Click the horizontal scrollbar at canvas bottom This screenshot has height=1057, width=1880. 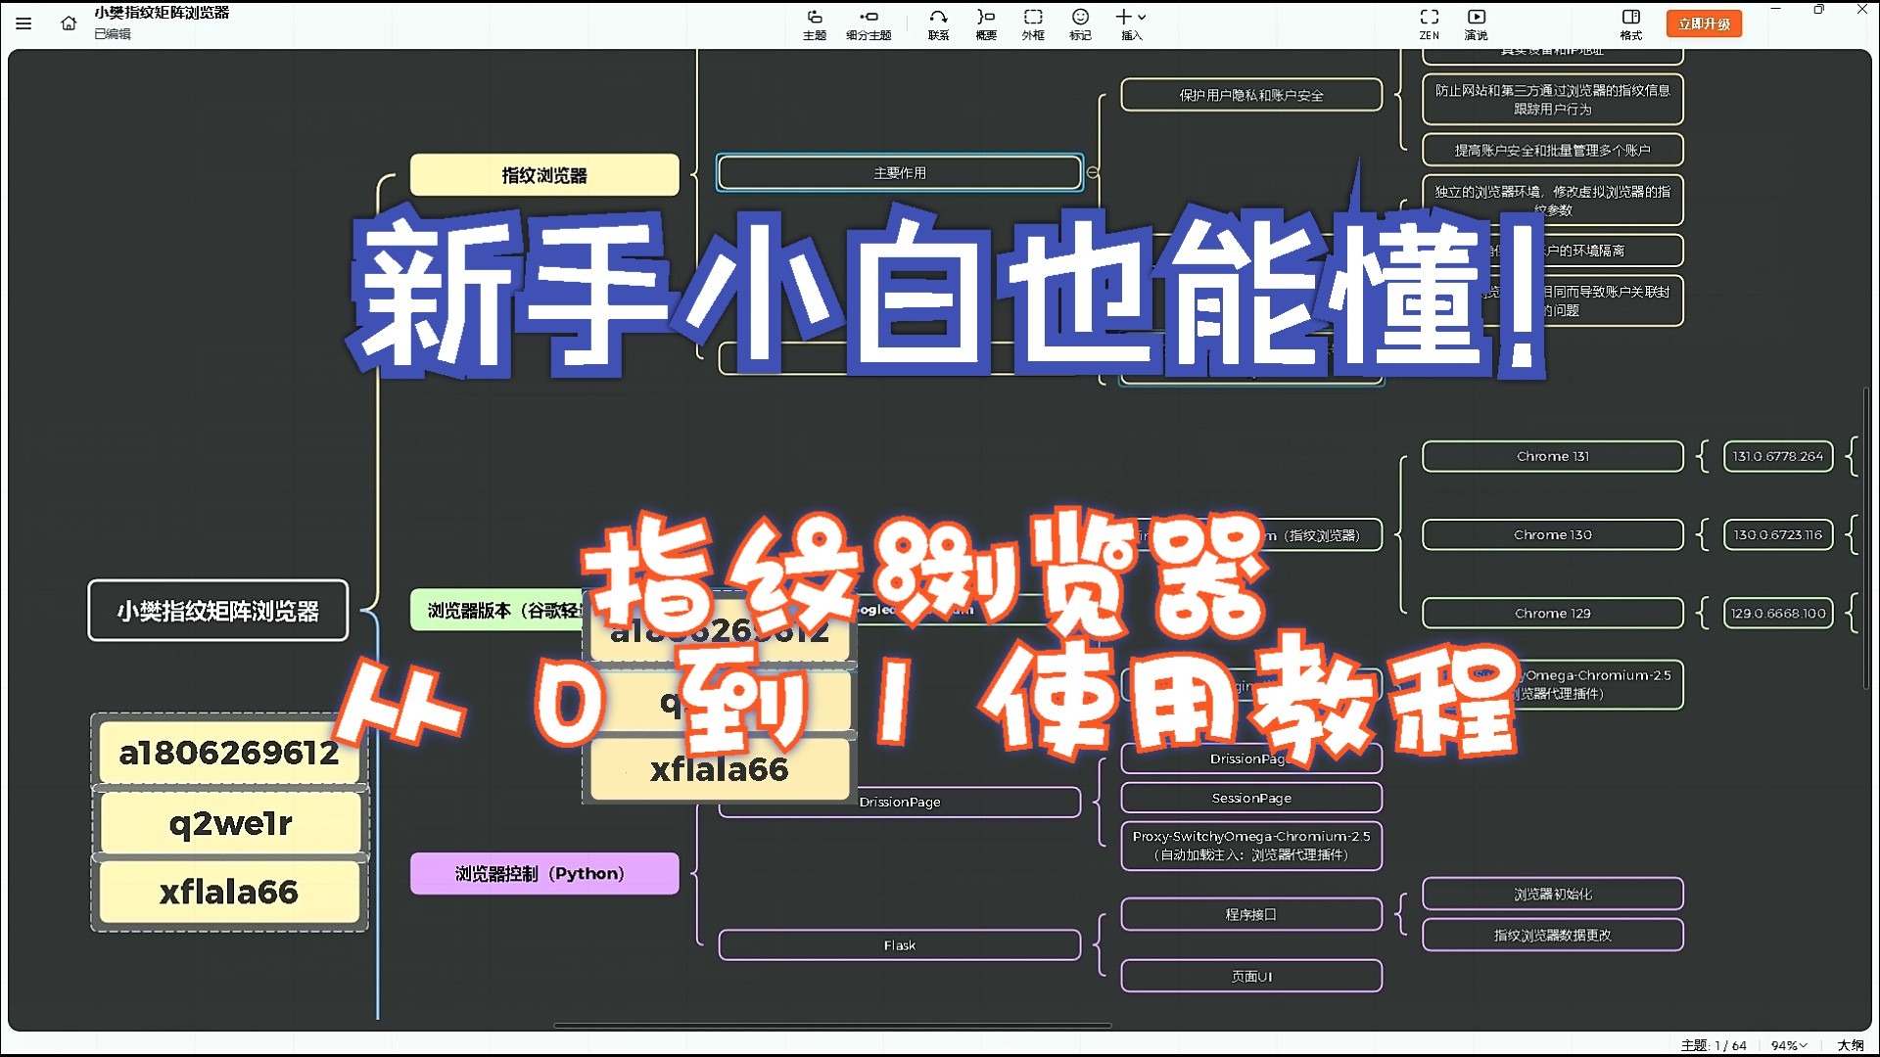click(x=832, y=1026)
